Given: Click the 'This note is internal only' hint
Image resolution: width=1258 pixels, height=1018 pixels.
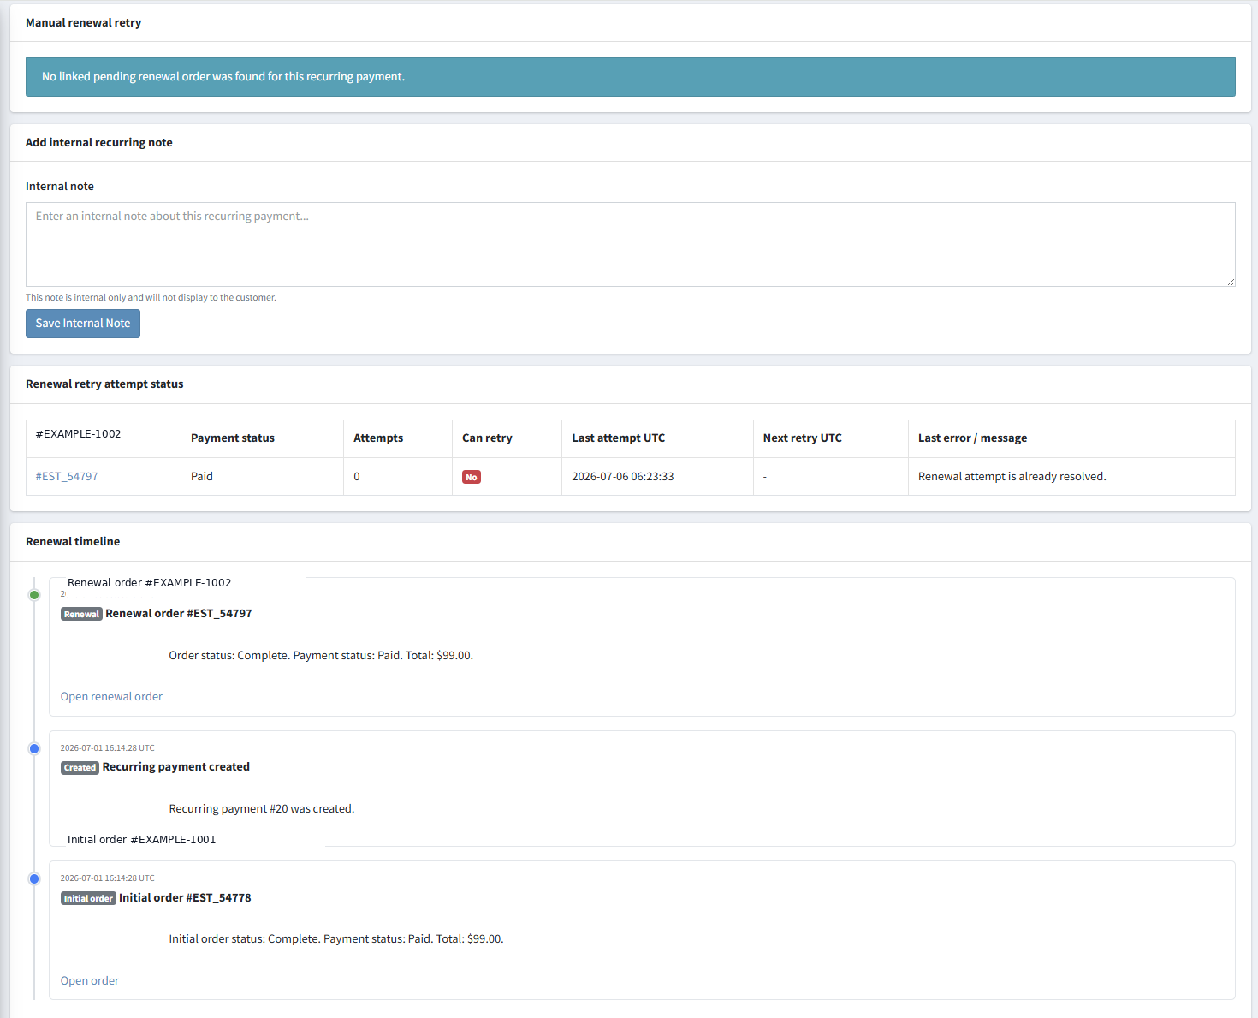Looking at the screenshot, I should [x=151, y=298].
